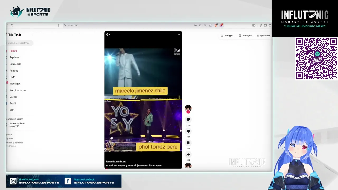This screenshot has width=338, height=190.
Task: Open the video's three-dot options menu
Action: (x=178, y=34)
